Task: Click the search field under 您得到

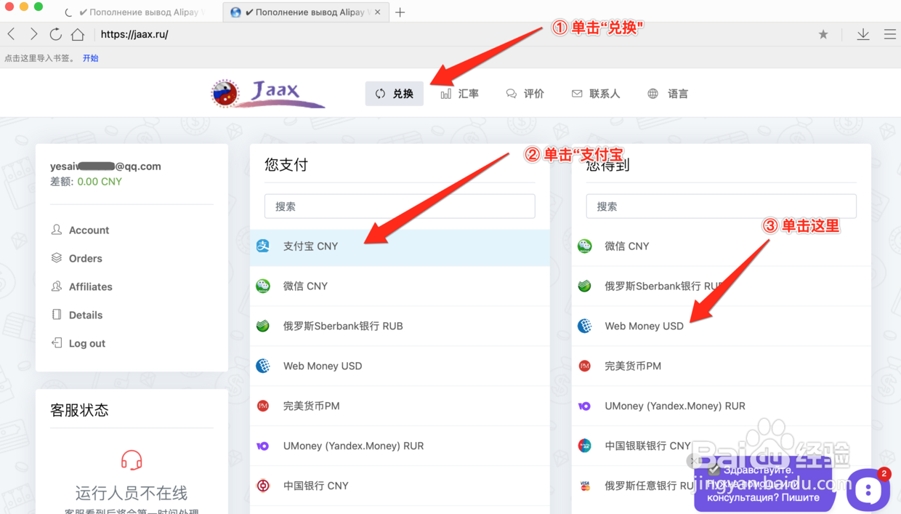Action: point(721,206)
